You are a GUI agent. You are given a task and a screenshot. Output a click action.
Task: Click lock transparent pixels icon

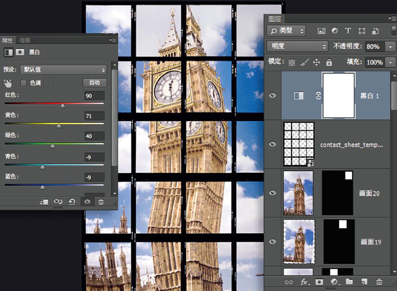point(292,62)
